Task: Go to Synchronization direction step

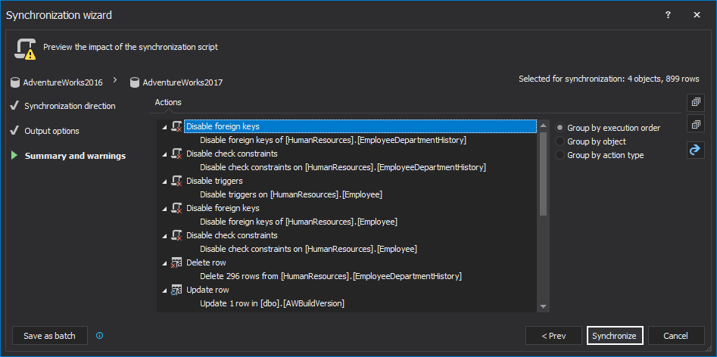Action: 70,106
